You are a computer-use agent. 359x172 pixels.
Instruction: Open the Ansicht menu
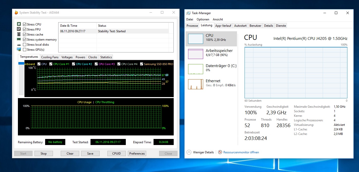(x=218, y=19)
